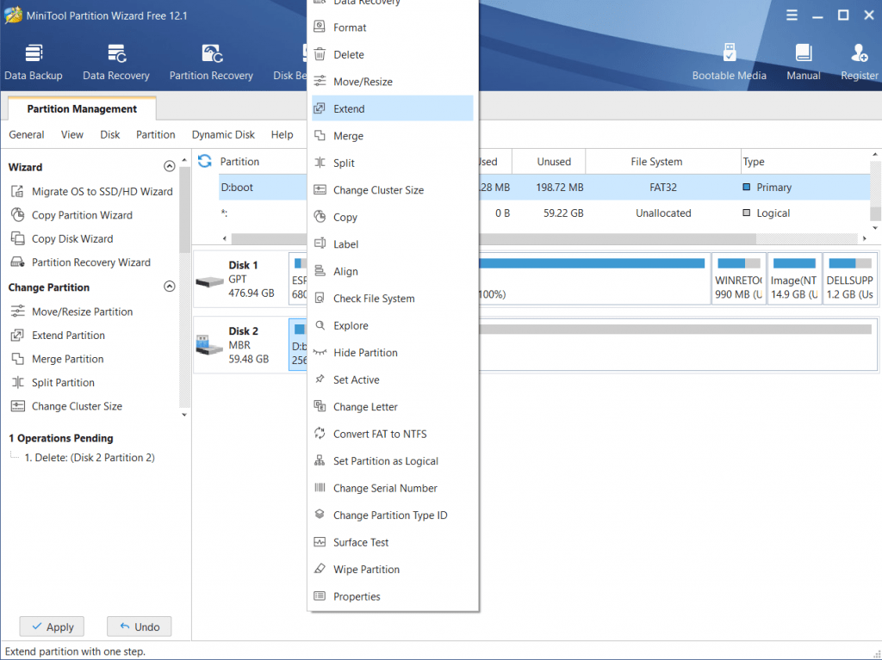This screenshot has height=660, width=882.
Task: Select Delete in context menu
Action: pos(393,54)
